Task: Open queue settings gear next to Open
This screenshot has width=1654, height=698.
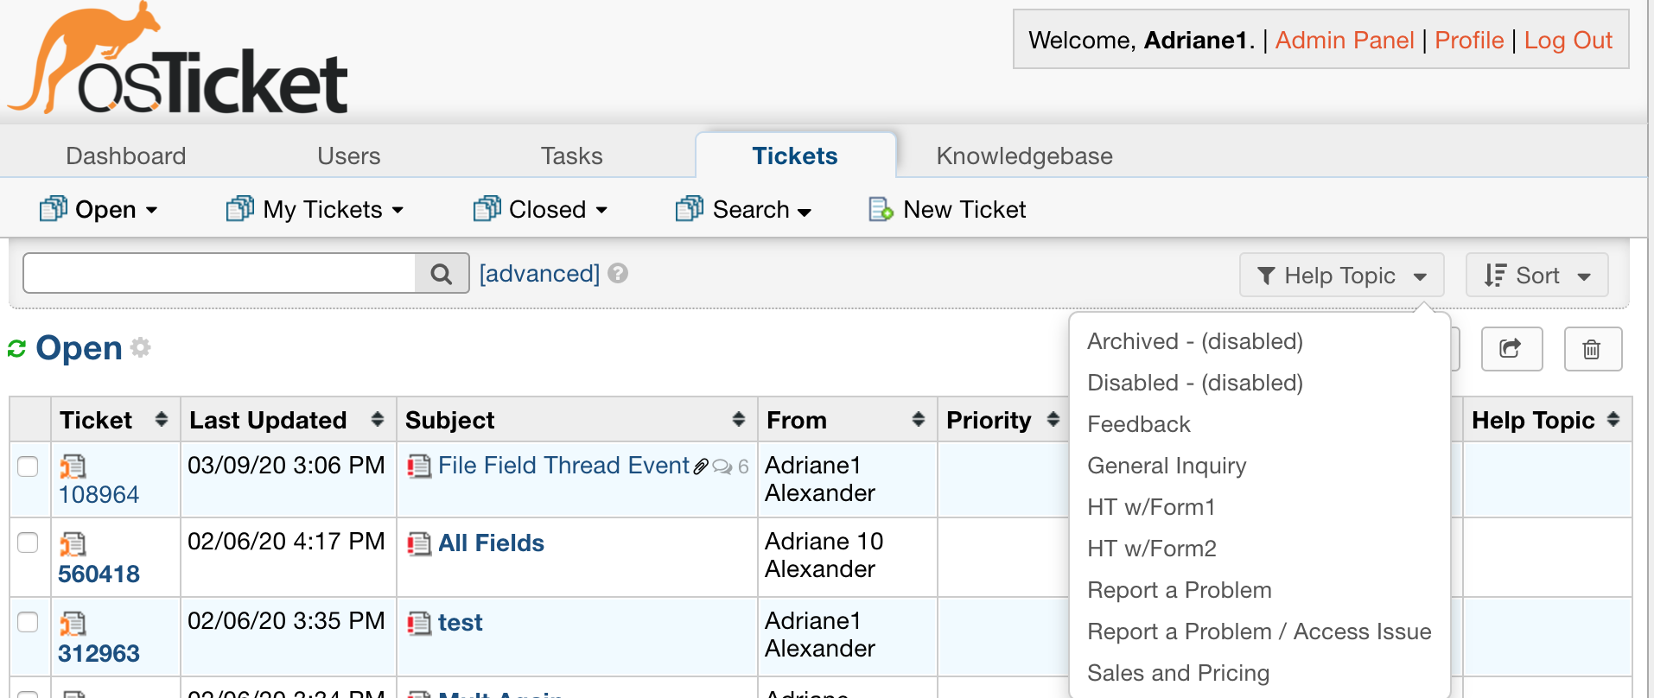Action: (141, 347)
